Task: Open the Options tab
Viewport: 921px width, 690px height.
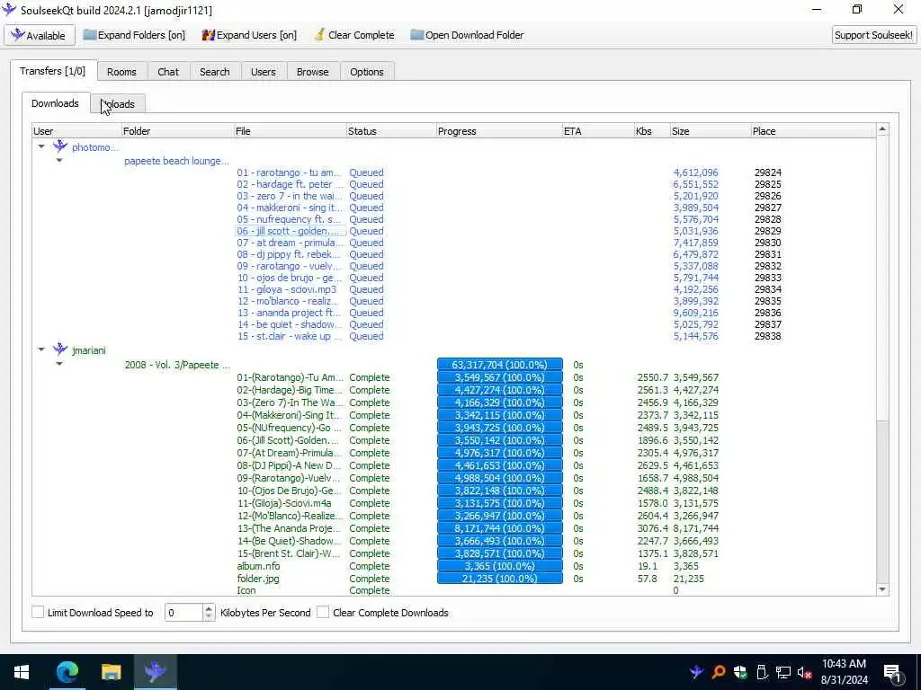Action: point(367,72)
